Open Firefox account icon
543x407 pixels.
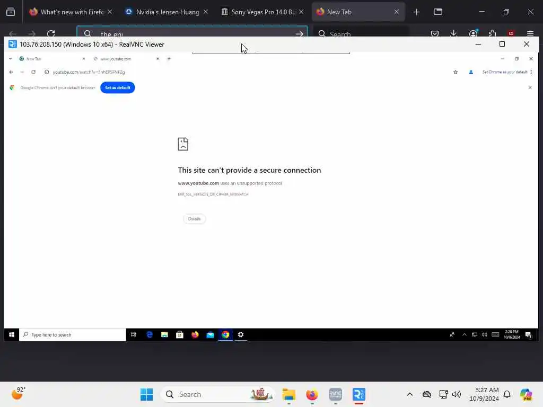473,33
